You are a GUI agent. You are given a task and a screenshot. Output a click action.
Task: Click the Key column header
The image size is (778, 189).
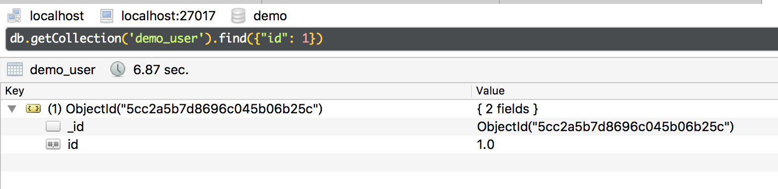pos(236,91)
